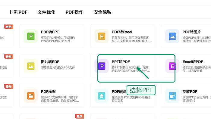This screenshot has height=119, width=211.
Task: Open the 旋转PDF title link
Action: tap(190, 92)
